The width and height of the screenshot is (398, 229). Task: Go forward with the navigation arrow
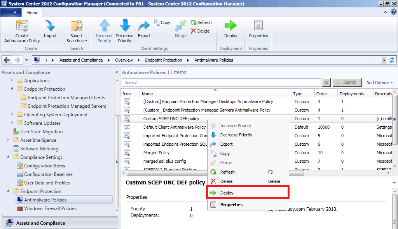(x=17, y=60)
